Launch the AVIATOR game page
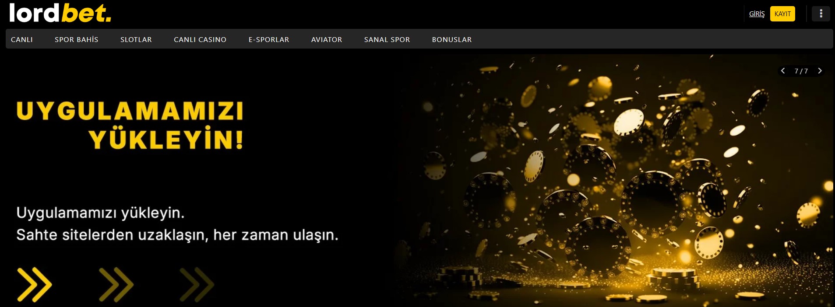Image resolution: width=835 pixels, height=307 pixels. (327, 39)
